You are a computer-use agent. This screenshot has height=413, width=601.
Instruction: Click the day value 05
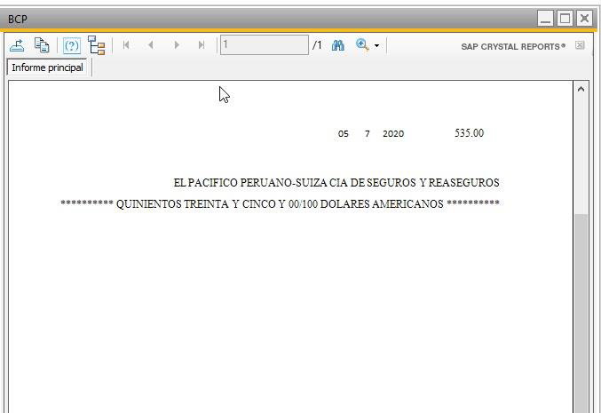(343, 134)
